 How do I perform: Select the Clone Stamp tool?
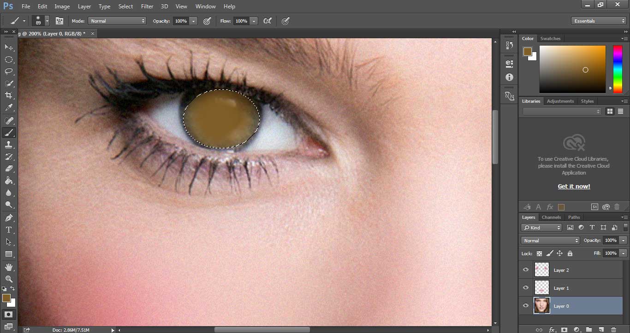9,145
